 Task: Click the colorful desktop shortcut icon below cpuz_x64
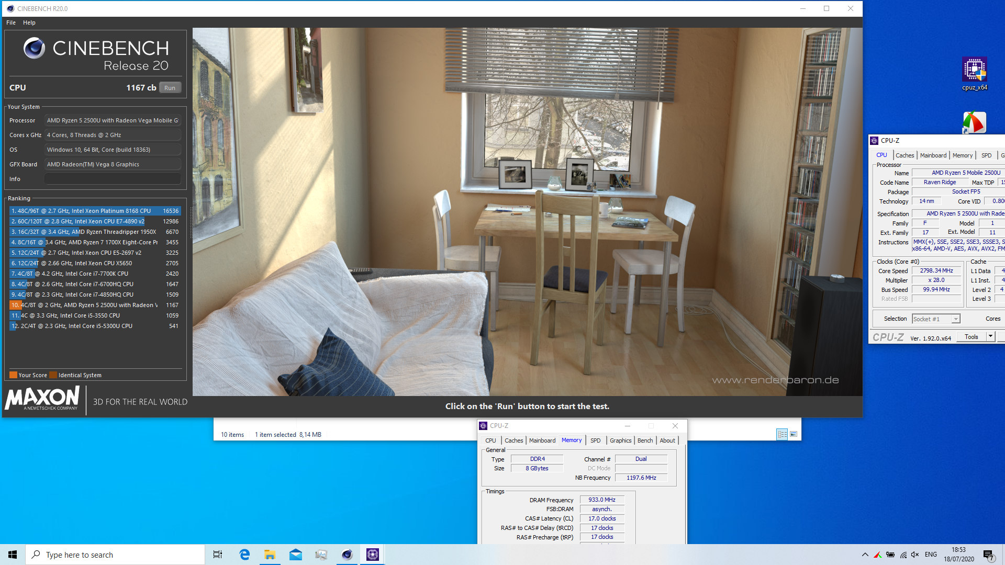pyautogui.click(x=974, y=123)
